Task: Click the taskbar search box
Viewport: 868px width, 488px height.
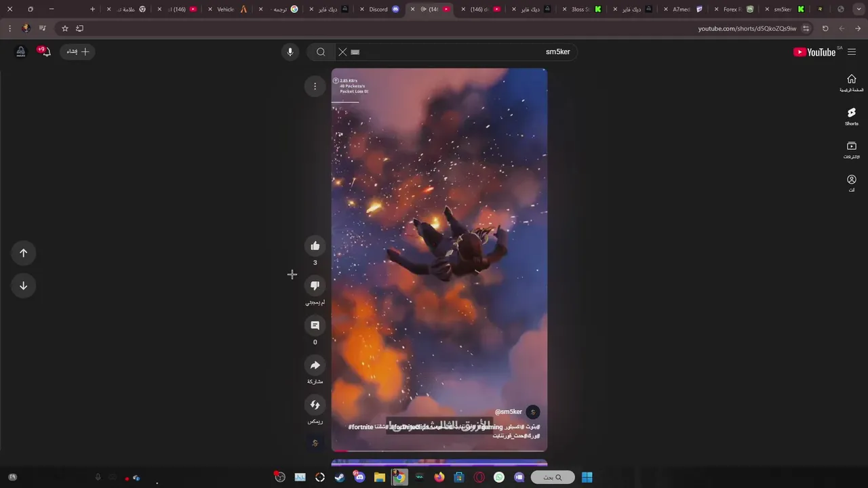Action: coord(553,477)
